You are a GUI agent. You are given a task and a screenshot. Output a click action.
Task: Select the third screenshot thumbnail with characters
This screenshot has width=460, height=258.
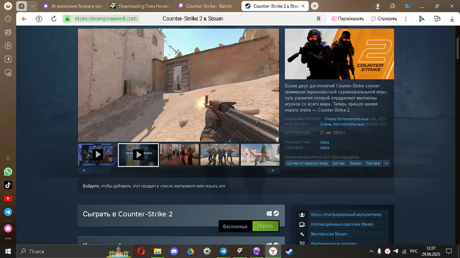click(x=179, y=154)
